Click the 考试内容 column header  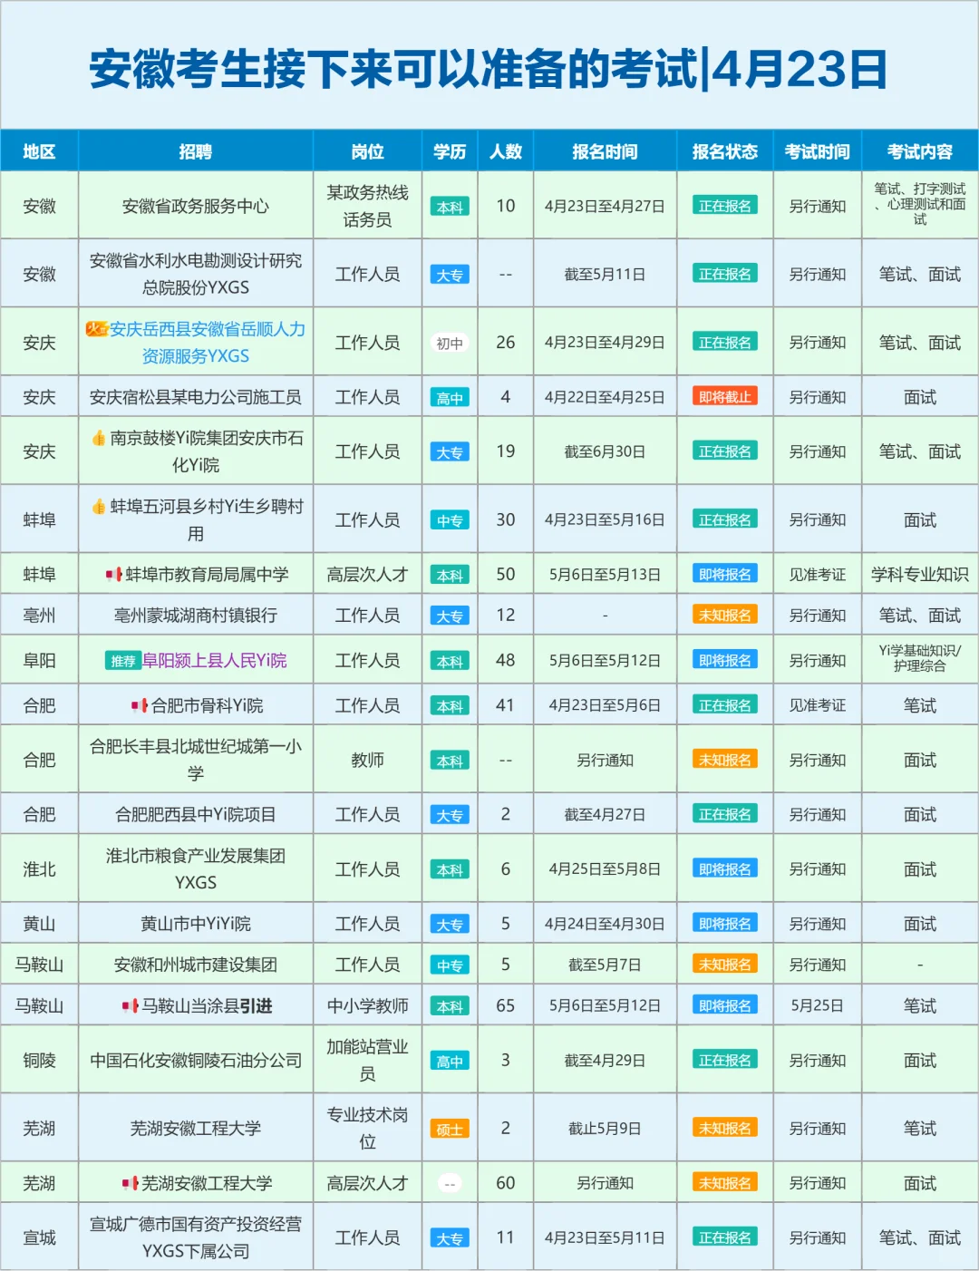(x=922, y=151)
